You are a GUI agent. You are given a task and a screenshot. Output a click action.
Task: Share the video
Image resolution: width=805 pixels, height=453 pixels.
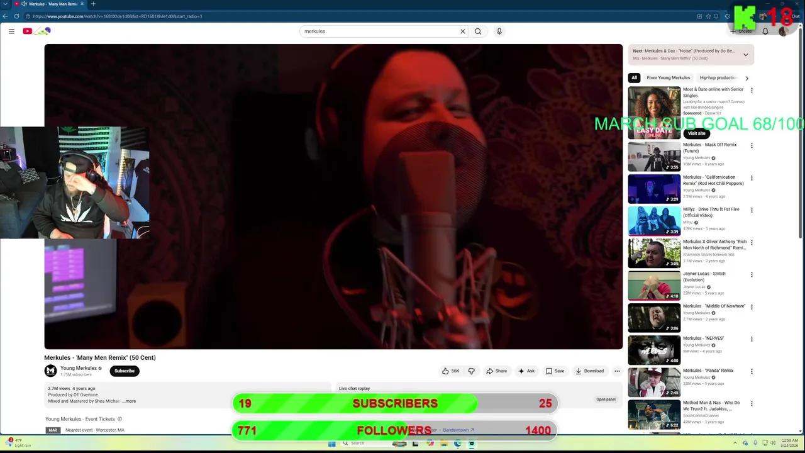click(x=496, y=371)
